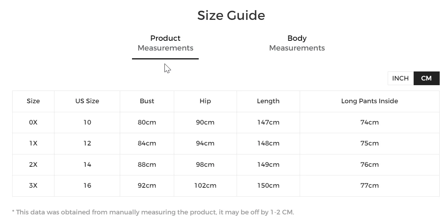Screen dimensions: 440x218
Task: Select the 3X size row label
Action: pyautogui.click(x=33, y=186)
